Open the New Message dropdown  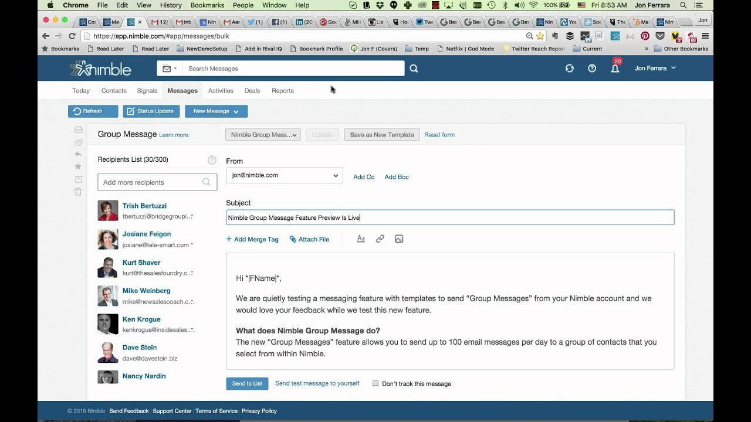(x=216, y=111)
